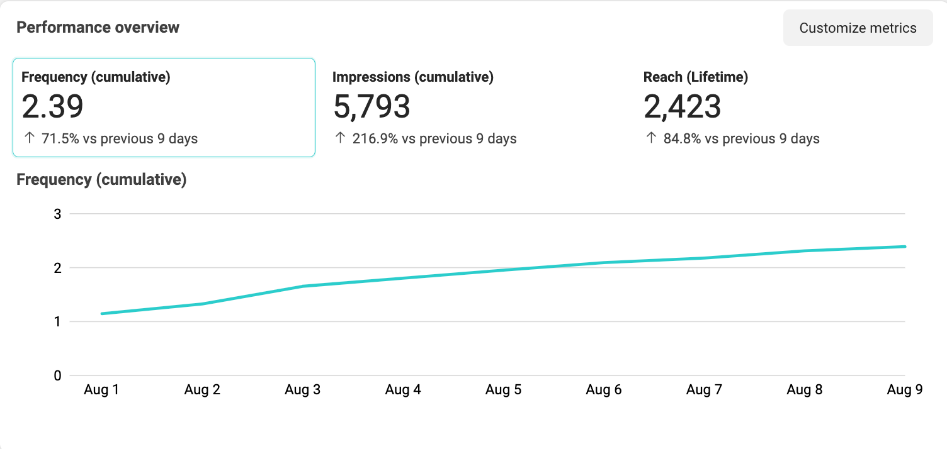
Task: Click the up arrow beside 84.8% change
Action: click(651, 138)
